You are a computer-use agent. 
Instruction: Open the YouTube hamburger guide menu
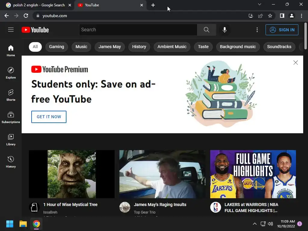(11, 30)
